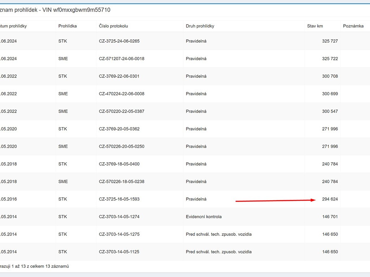Choose protocol CZ-570220-22-05-0387 row
This screenshot has width=370, height=277.
pyautogui.click(x=121, y=111)
